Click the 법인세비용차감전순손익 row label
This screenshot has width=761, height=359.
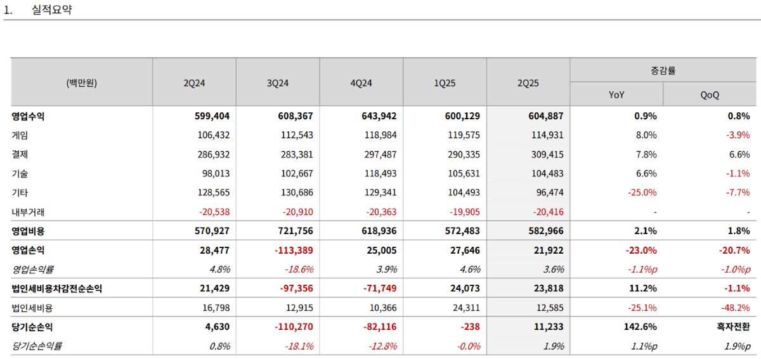(56, 289)
